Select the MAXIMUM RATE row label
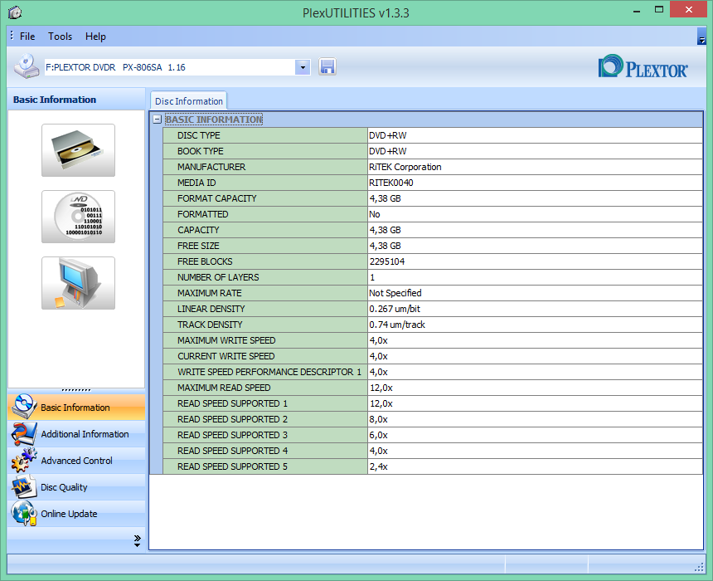 (210, 293)
